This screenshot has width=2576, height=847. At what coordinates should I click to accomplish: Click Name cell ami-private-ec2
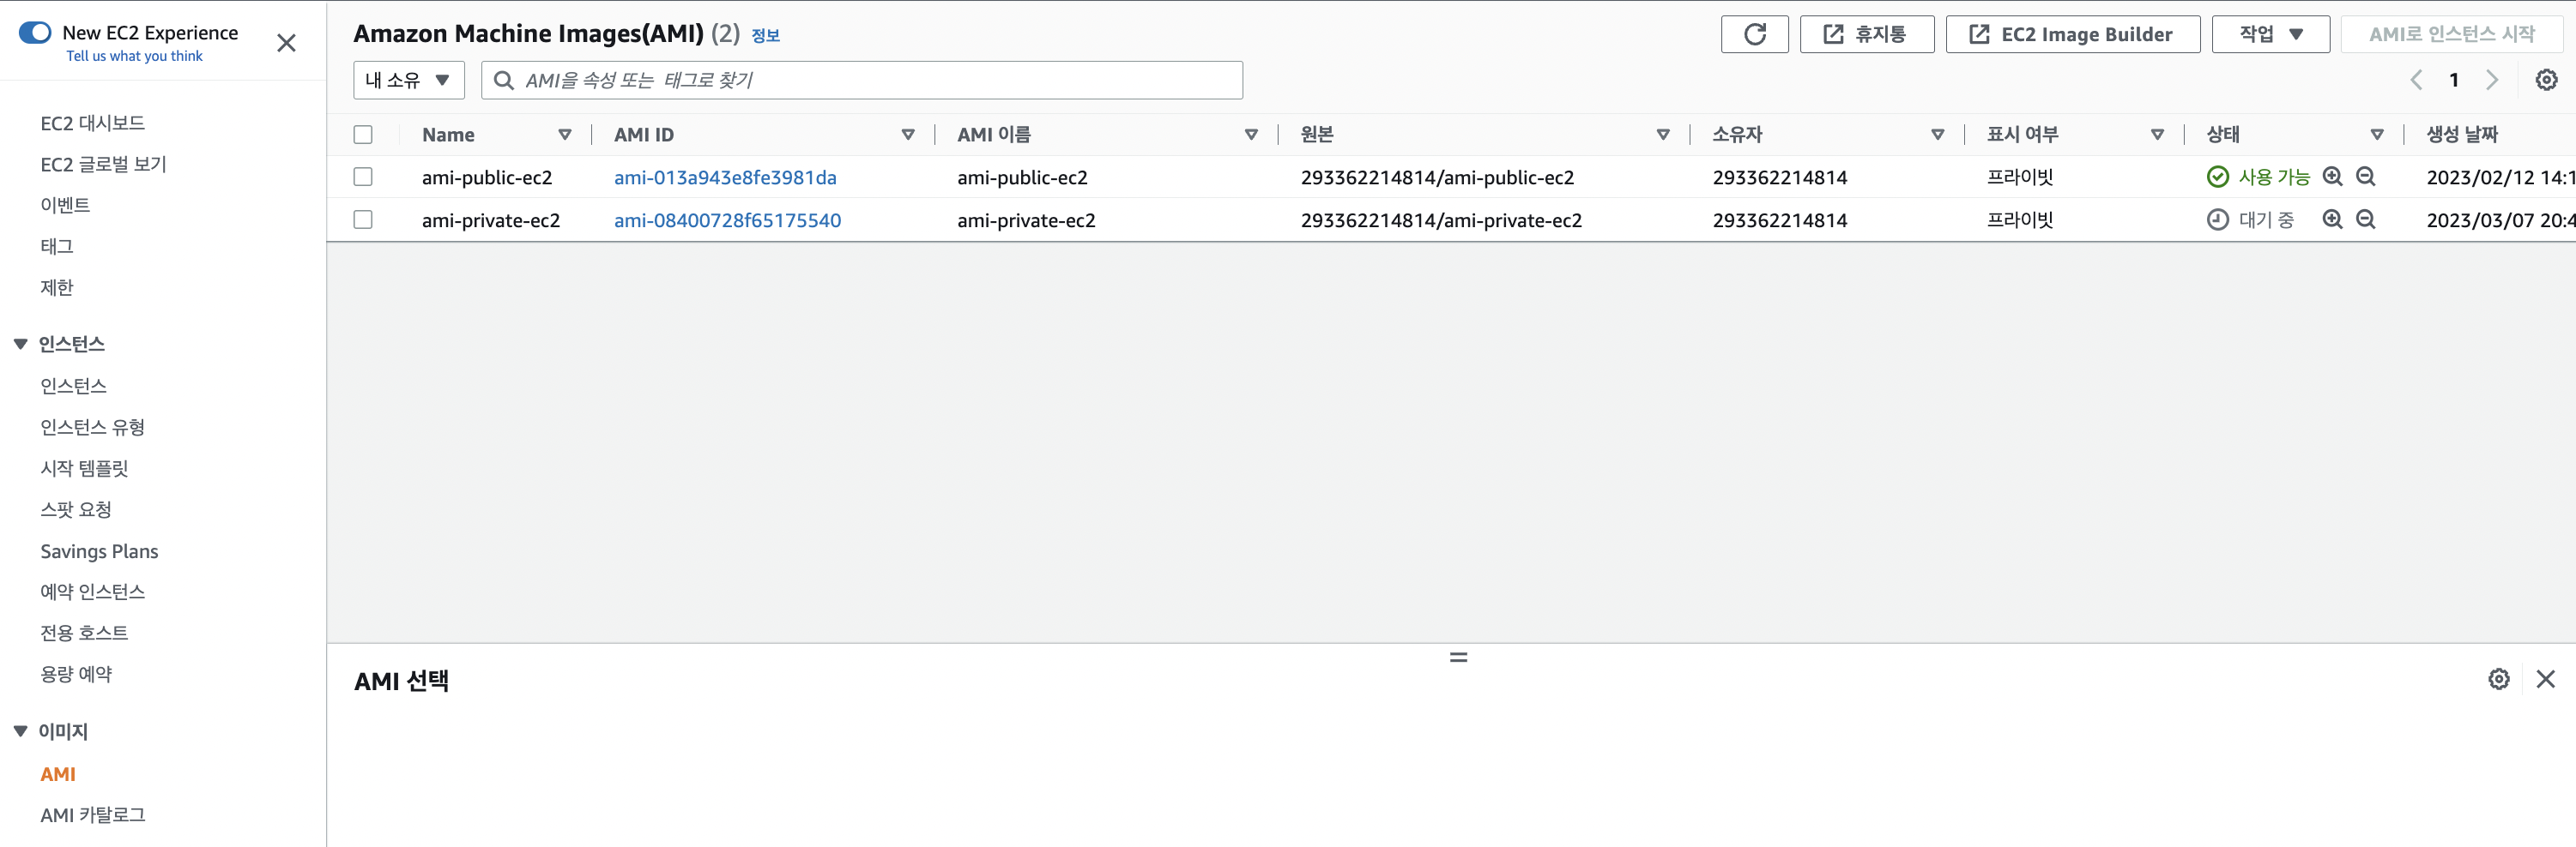491,220
